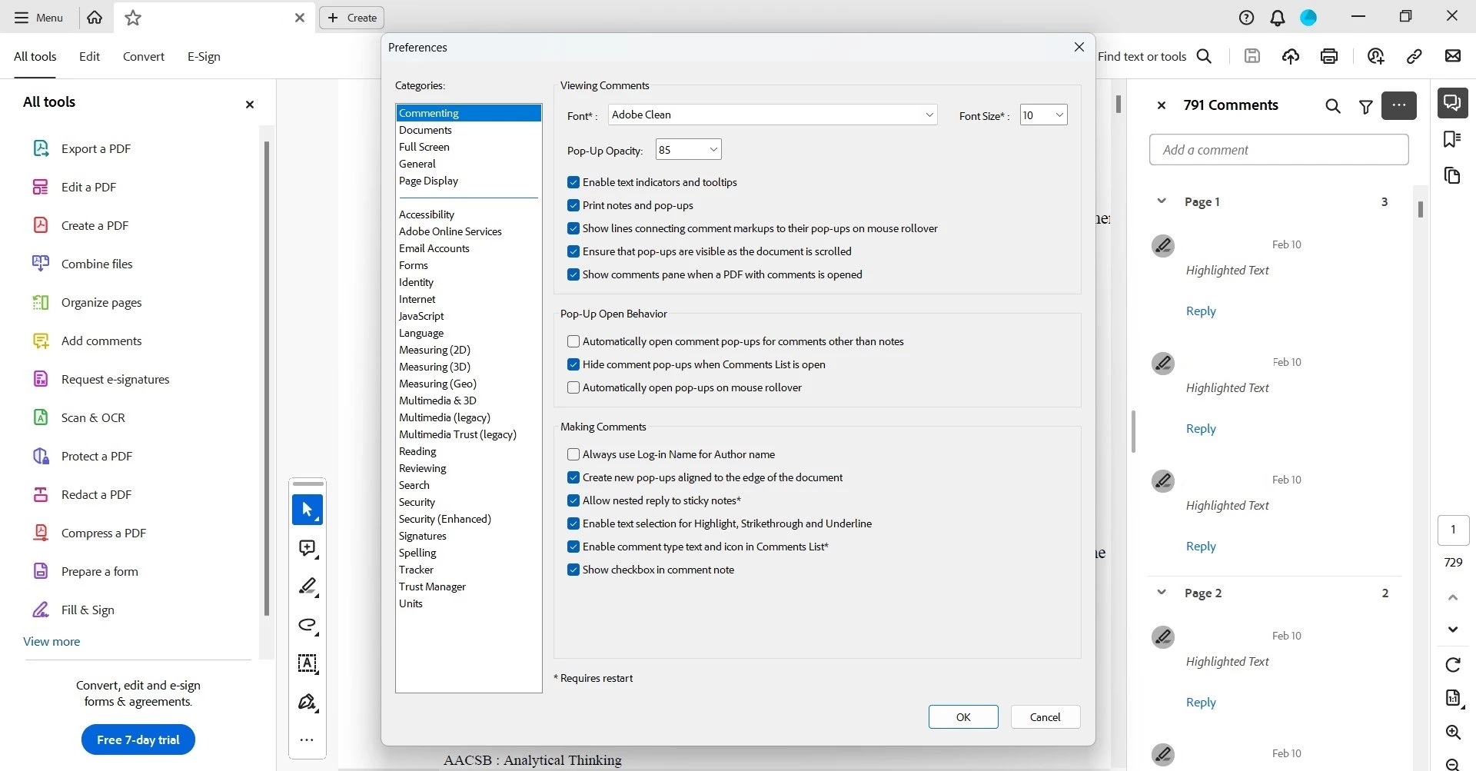Screen dimensions: 1476x771
Task: Click the cloud upload icon
Action: tap(1291, 56)
